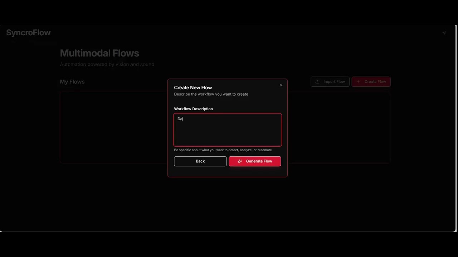
Task: Toggle the theme with the sun icon
Action: [x=444, y=32]
